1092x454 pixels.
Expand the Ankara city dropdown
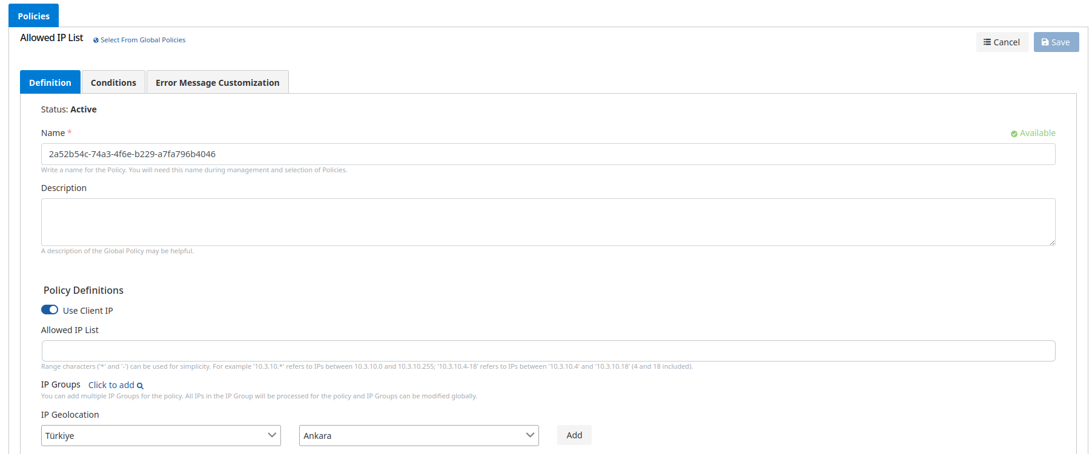[x=419, y=435]
